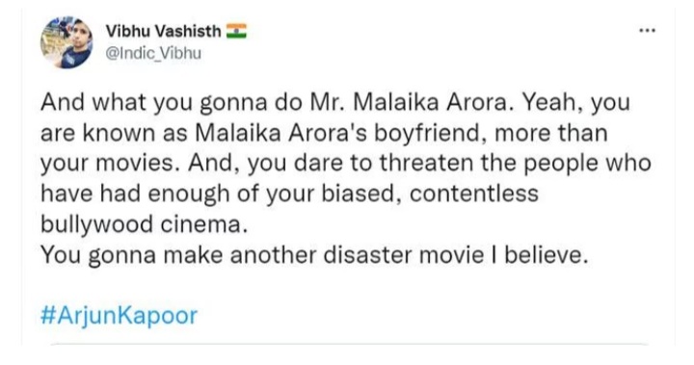Click the line starting "your movies. And, you dare"
The image size is (694, 365).
(x=346, y=164)
